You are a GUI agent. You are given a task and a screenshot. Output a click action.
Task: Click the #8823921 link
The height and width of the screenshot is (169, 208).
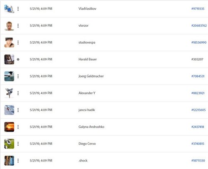pyautogui.click(x=198, y=93)
